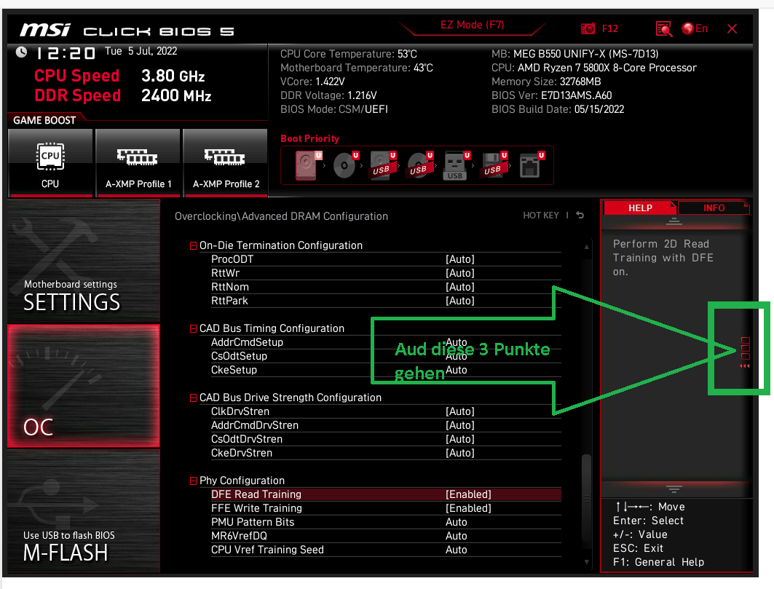Click the help panel bottom drag handle
This screenshot has width=774, height=589.
[674, 489]
